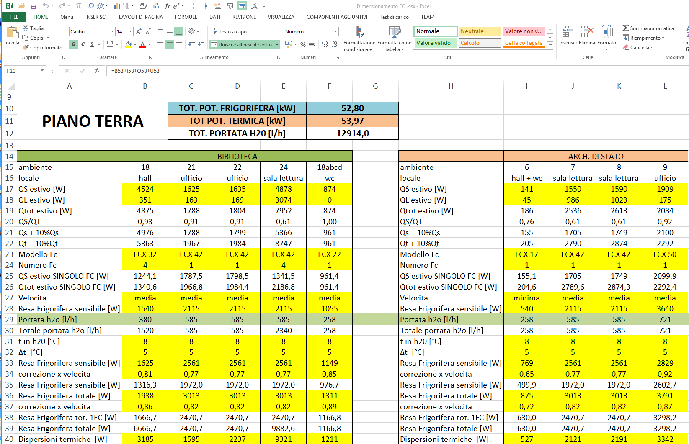Toggle Testo a capo wrap text
The image size is (689, 444).
pyautogui.click(x=229, y=31)
